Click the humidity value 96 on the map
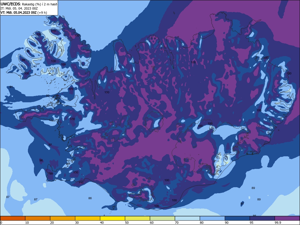This screenshot has width=300, height=225. [x=41, y=160]
